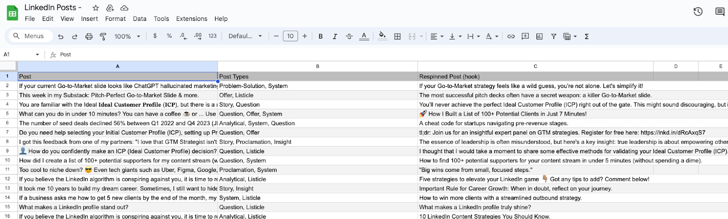Decrease font size with minus button
This screenshot has height=219, width=728.
pyautogui.click(x=276, y=36)
